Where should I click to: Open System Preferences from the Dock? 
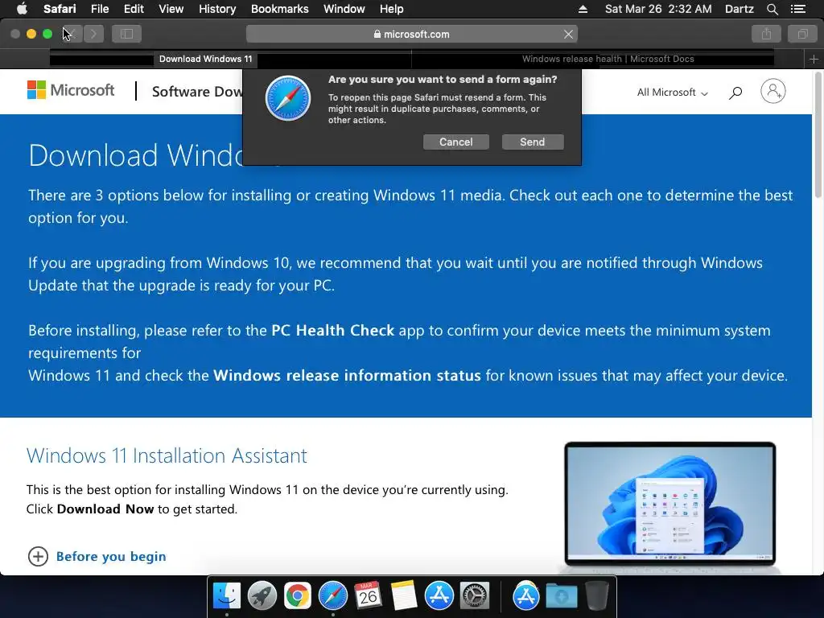coord(475,596)
